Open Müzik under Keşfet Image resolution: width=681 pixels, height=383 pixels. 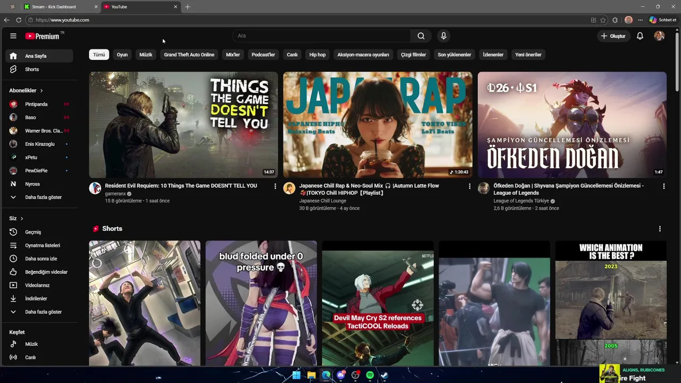[x=40, y=344]
